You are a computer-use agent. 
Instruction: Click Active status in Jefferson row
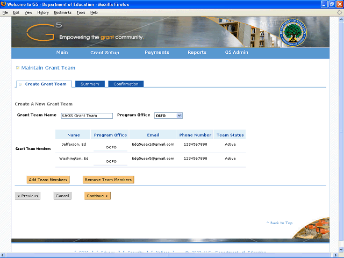coord(230,145)
